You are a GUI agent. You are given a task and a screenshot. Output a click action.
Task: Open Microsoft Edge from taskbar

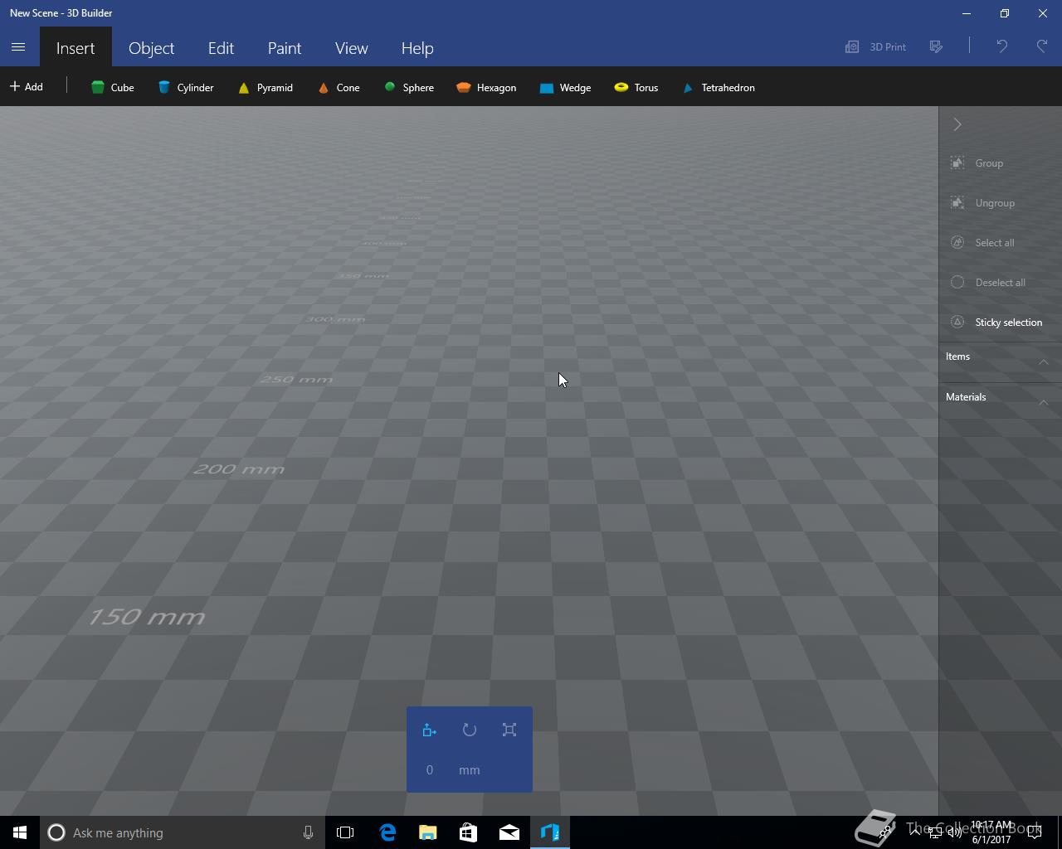pyautogui.click(x=387, y=832)
